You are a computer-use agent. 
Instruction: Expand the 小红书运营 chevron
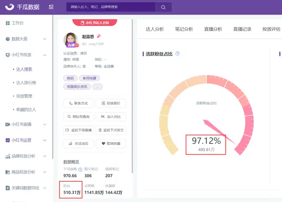point(45,140)
